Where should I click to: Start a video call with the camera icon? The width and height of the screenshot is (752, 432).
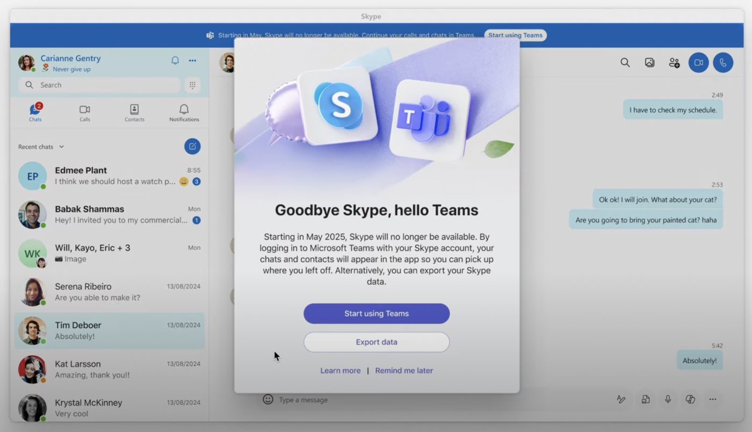tap(698, 63)
